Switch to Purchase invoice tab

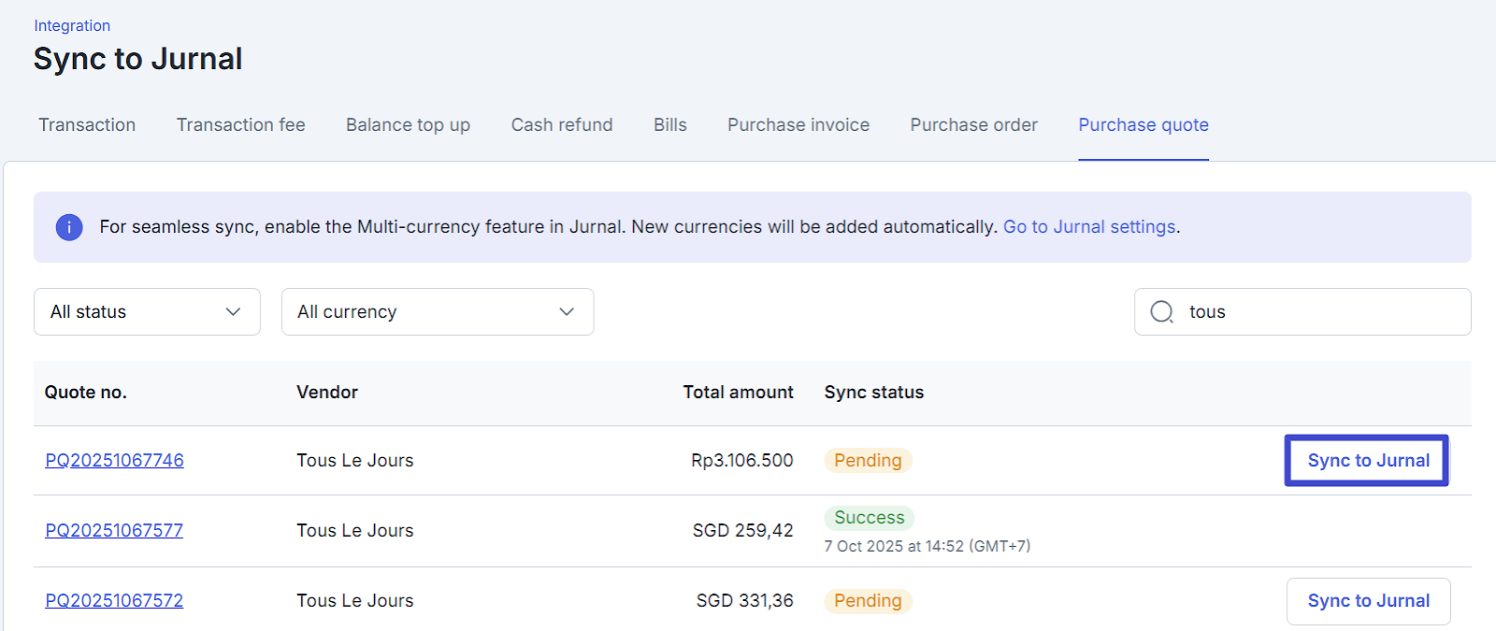pos(798,125)
